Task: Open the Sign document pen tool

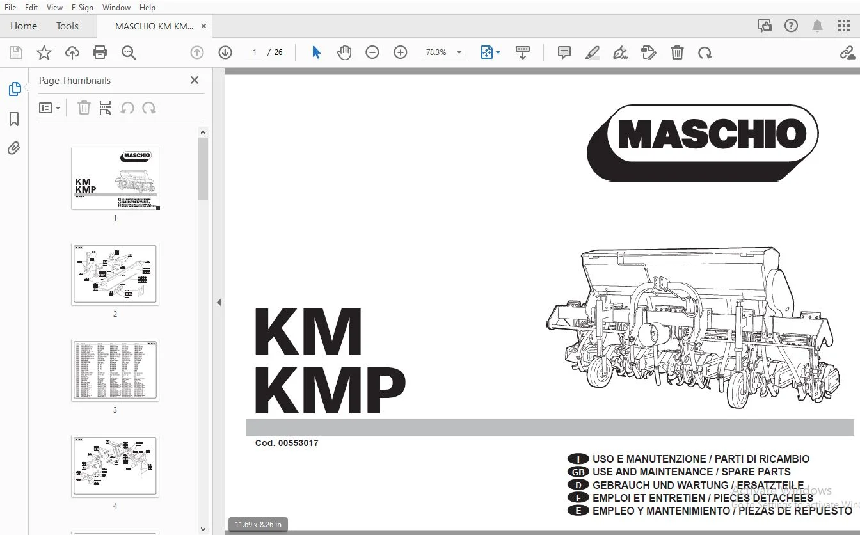Action: tap(620, 52)
